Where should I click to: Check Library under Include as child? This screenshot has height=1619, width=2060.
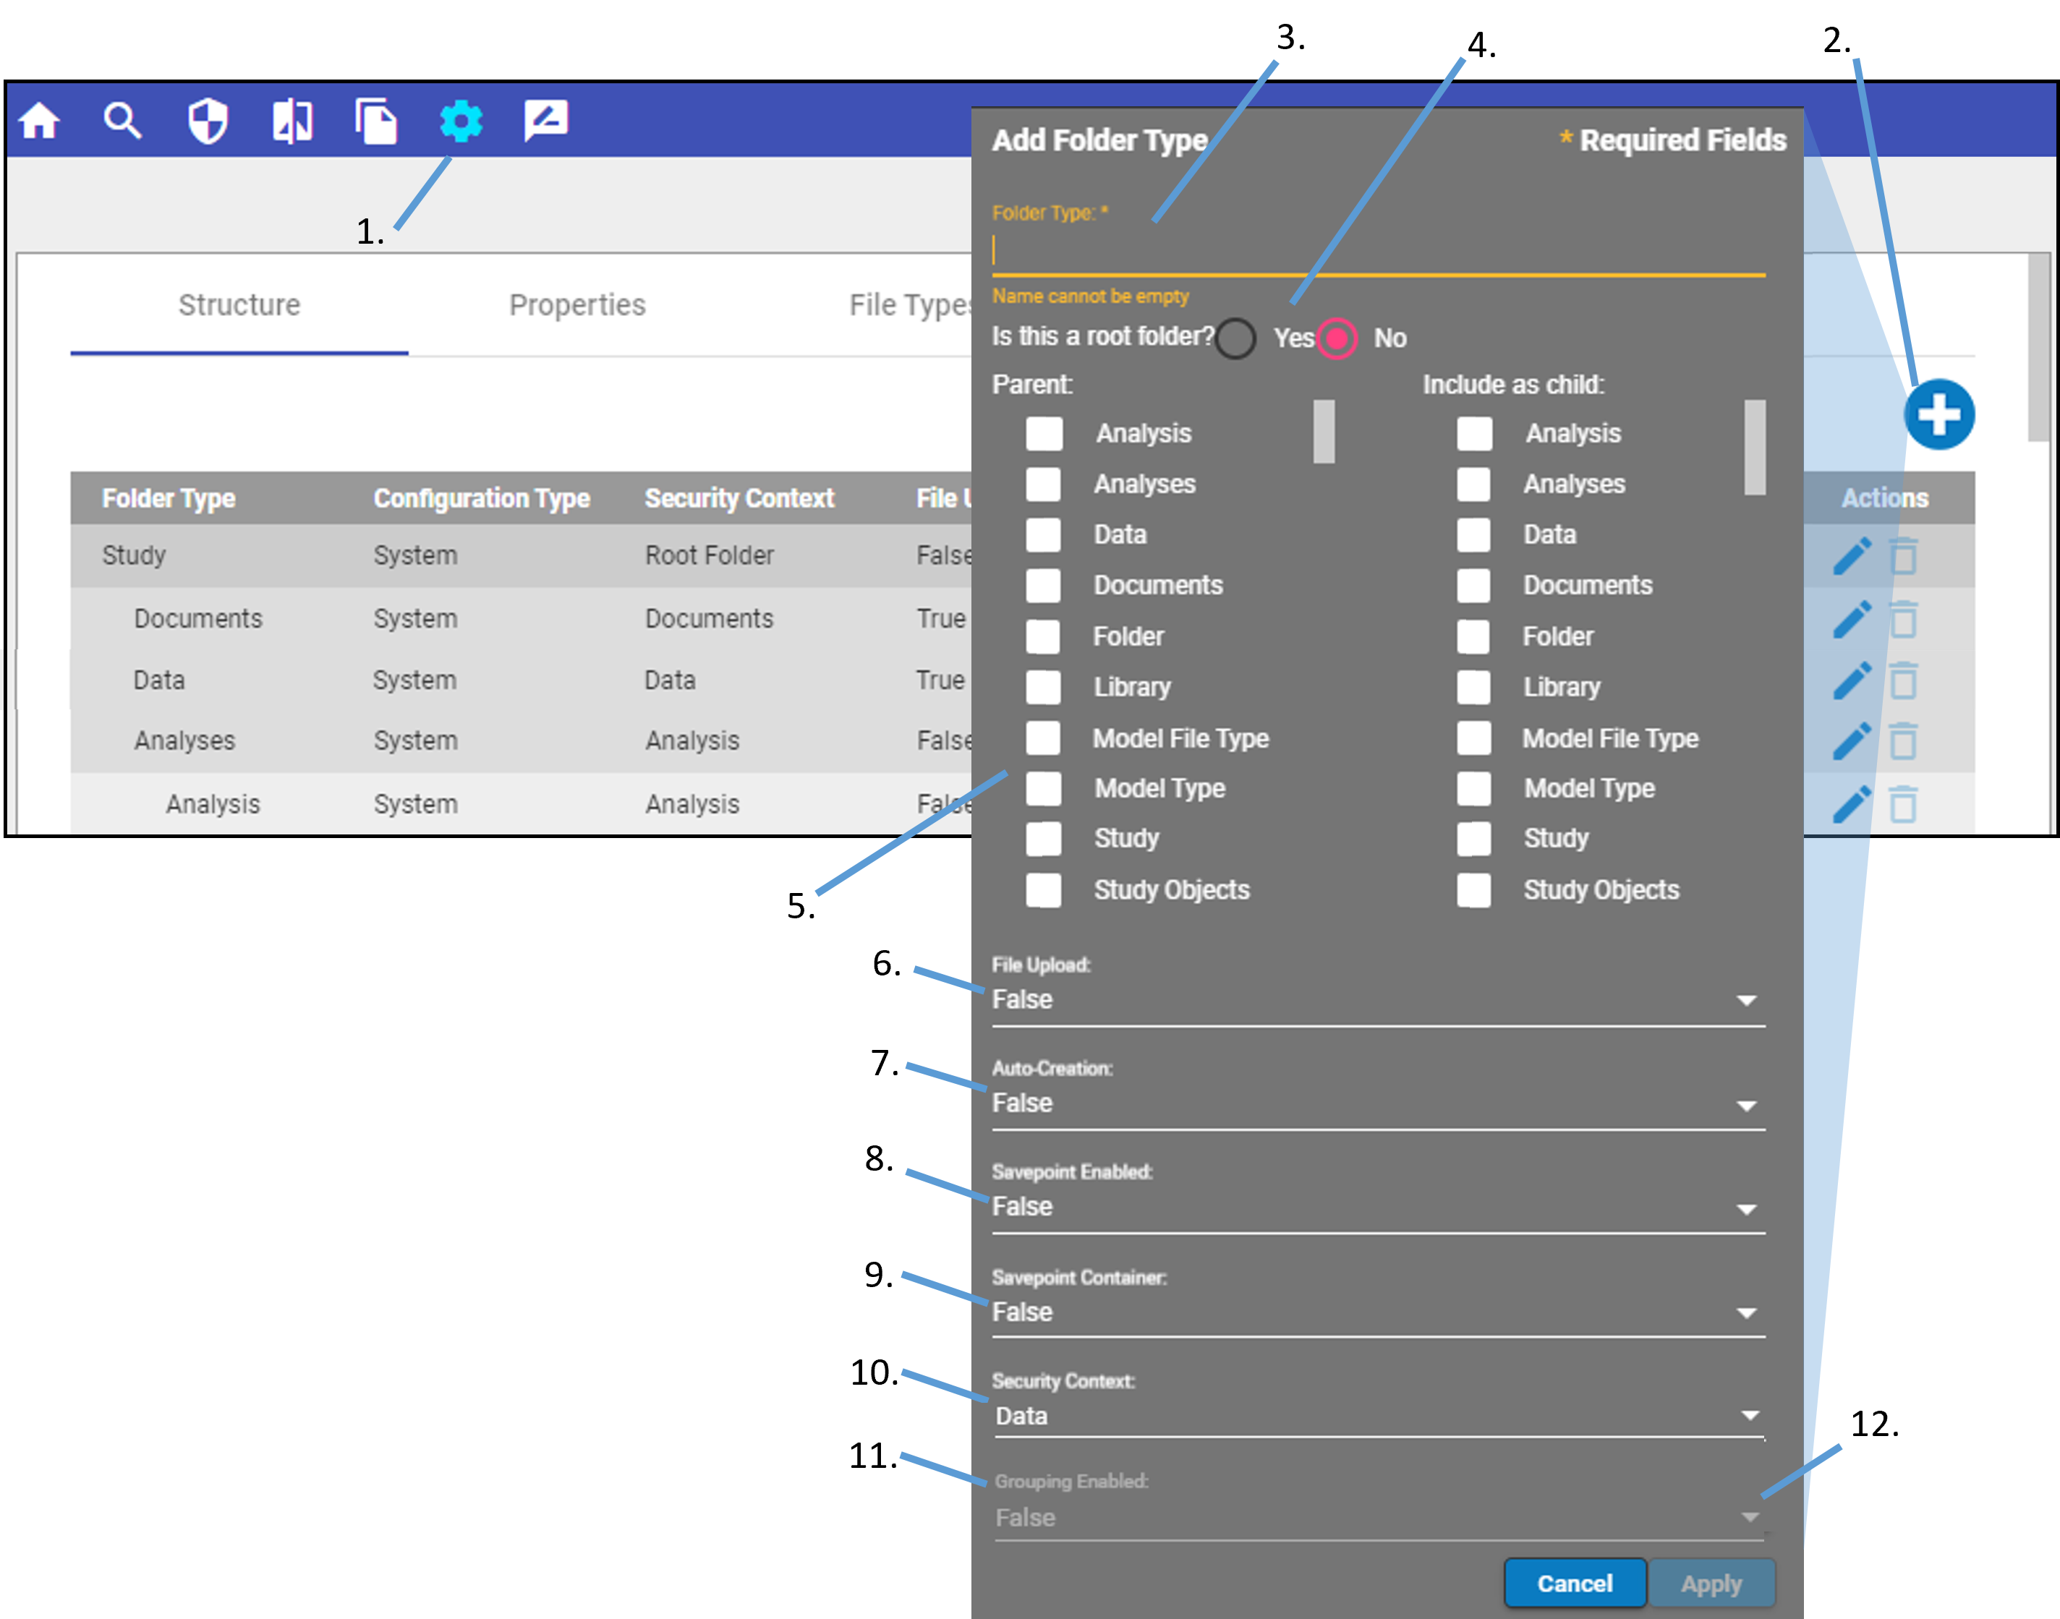[1473, 686]
